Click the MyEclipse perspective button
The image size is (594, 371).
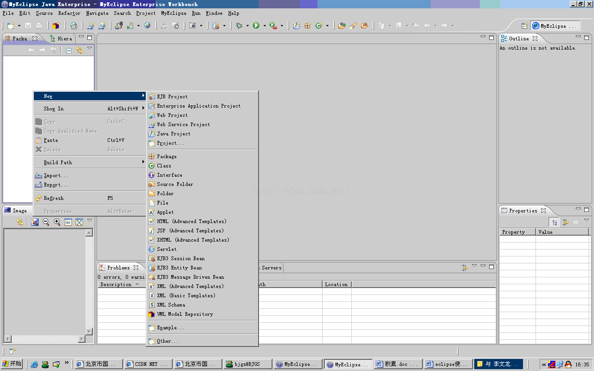tap(555, 26)
